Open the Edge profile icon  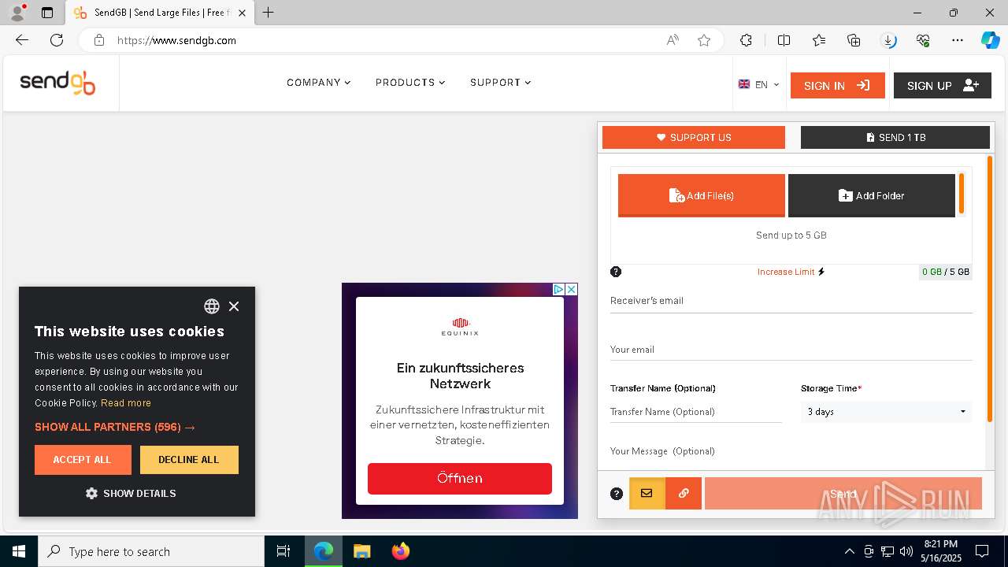click(17, 13)
